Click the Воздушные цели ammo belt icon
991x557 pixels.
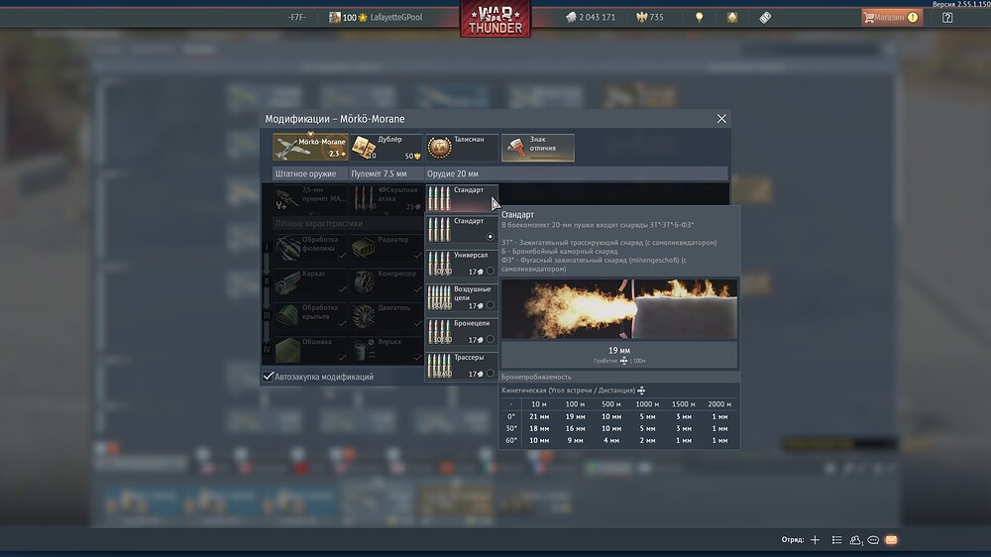(x=439, y=297)
